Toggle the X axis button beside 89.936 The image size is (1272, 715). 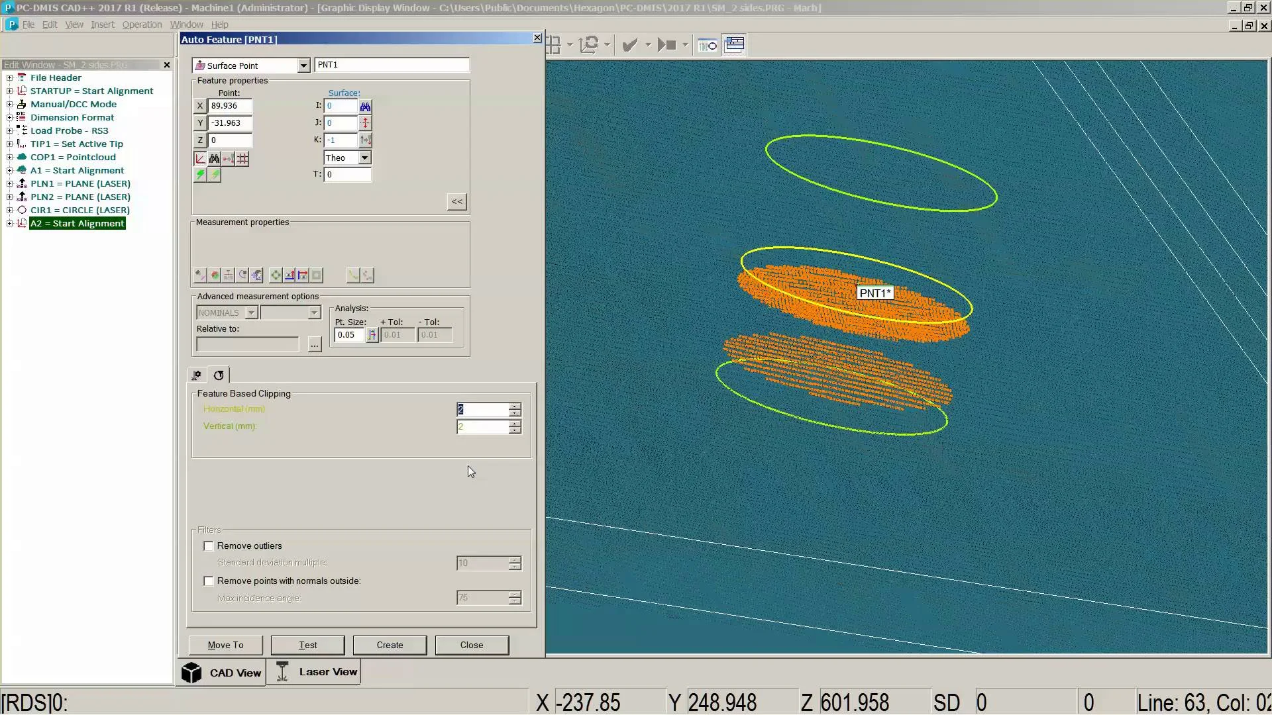pos(200,106)
